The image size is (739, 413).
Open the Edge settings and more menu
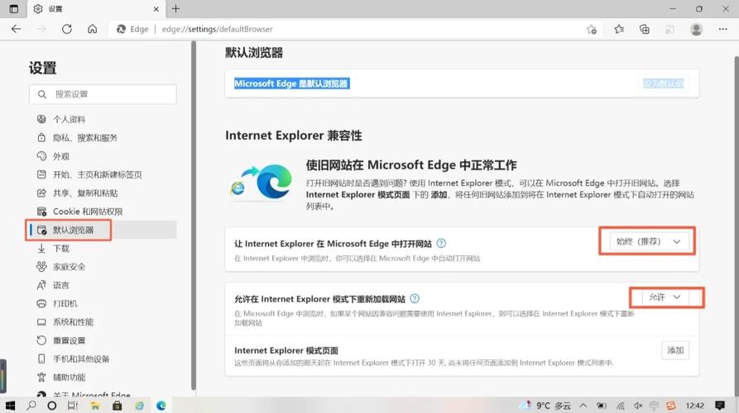pyautogui.click(x=722, y=29)
